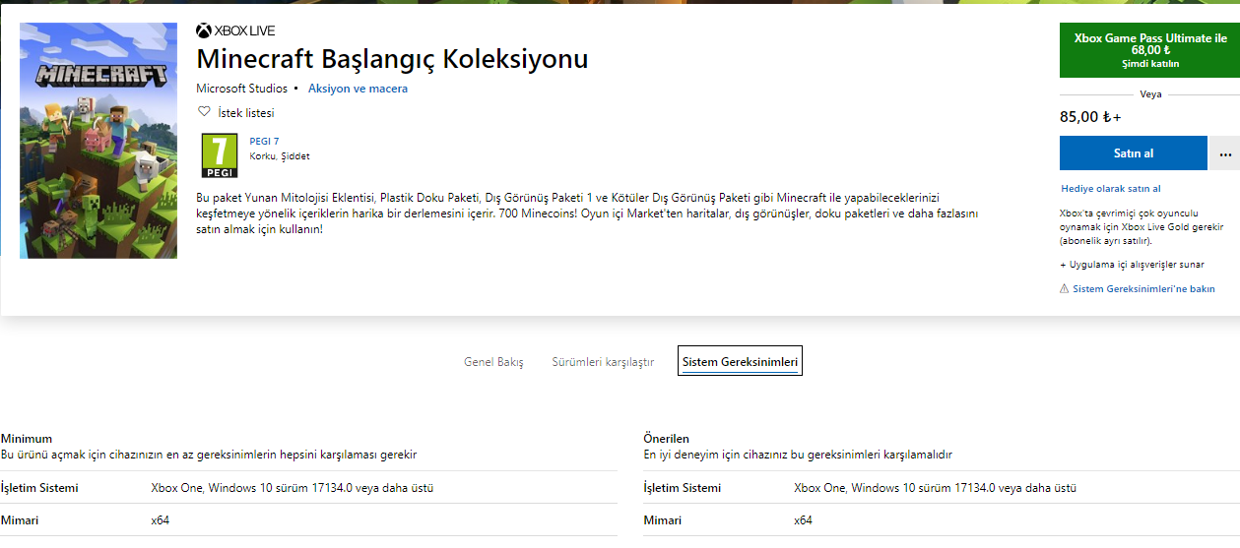Click the PEGI 7 rating badge
The width and height of the screenshot is (1240, 548).
point(220,155)
